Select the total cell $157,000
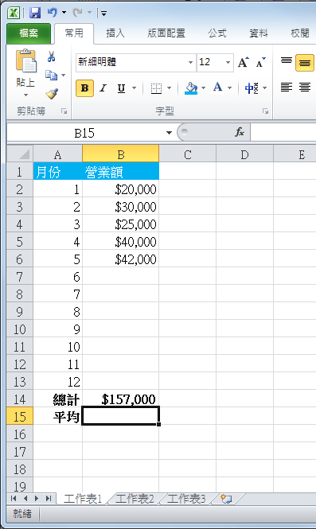Viewport: 316px width, 529px height. [x=120, y=399]
